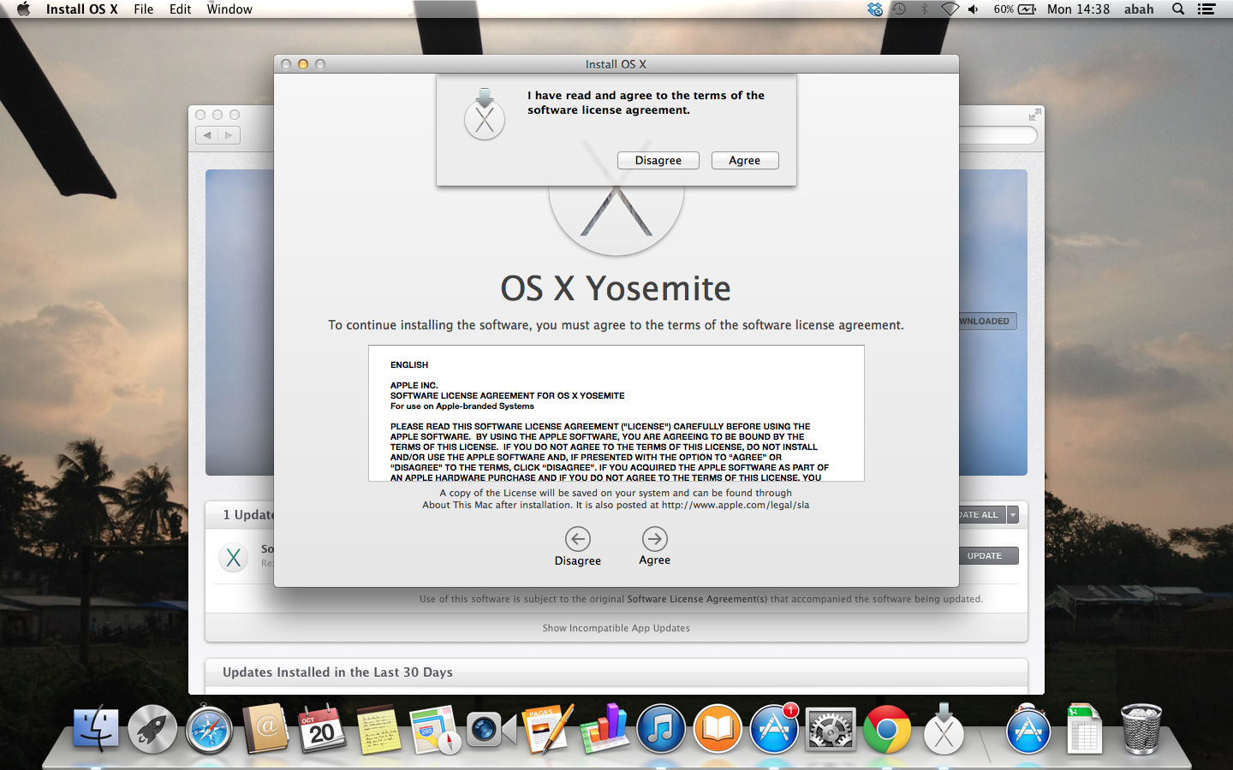1233x770 pixels.
Task: Click the App Store icon with badge
Action: point(773,730)
